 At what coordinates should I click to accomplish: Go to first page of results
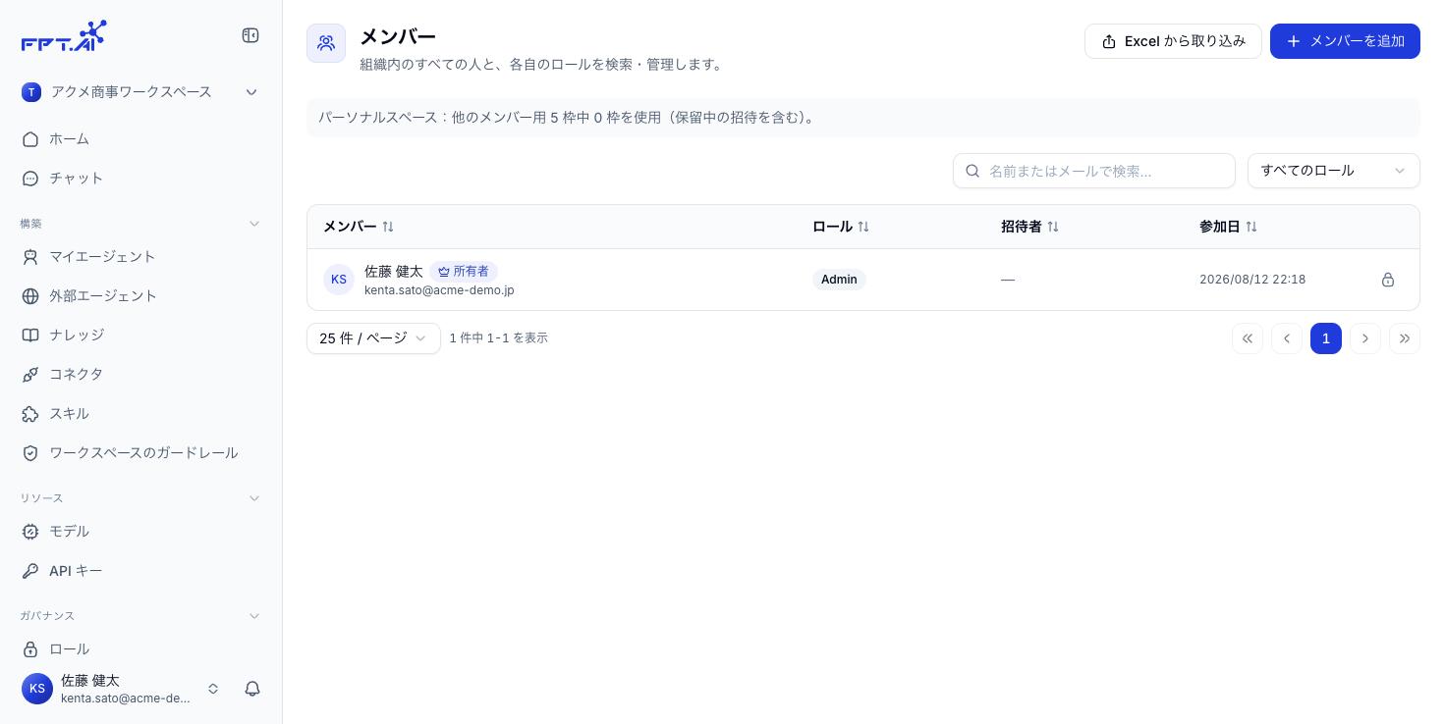click(1248, 338)
